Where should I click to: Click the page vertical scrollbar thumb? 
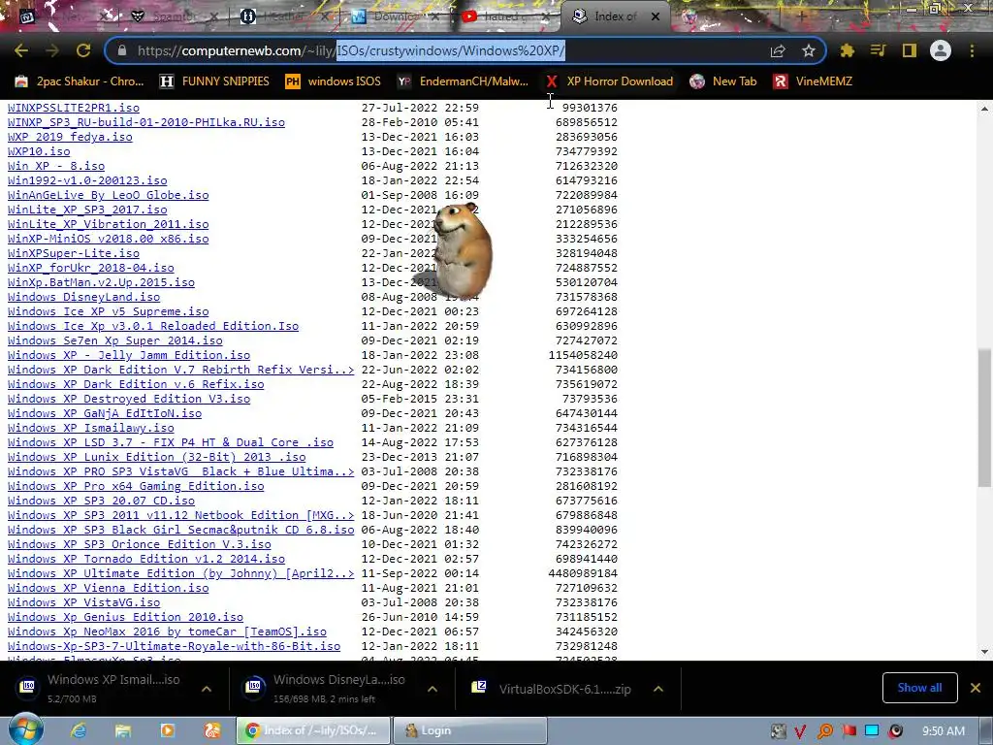985,417
